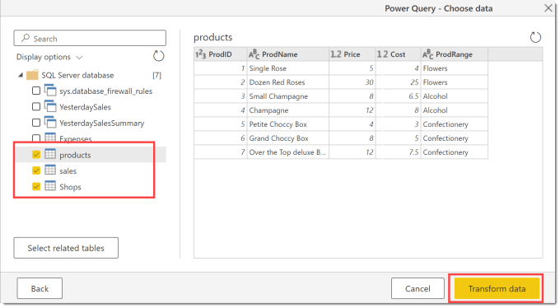This screenshot has width=560, height=308.
Task: Click Select related tables button
Action: coord(66,248)
